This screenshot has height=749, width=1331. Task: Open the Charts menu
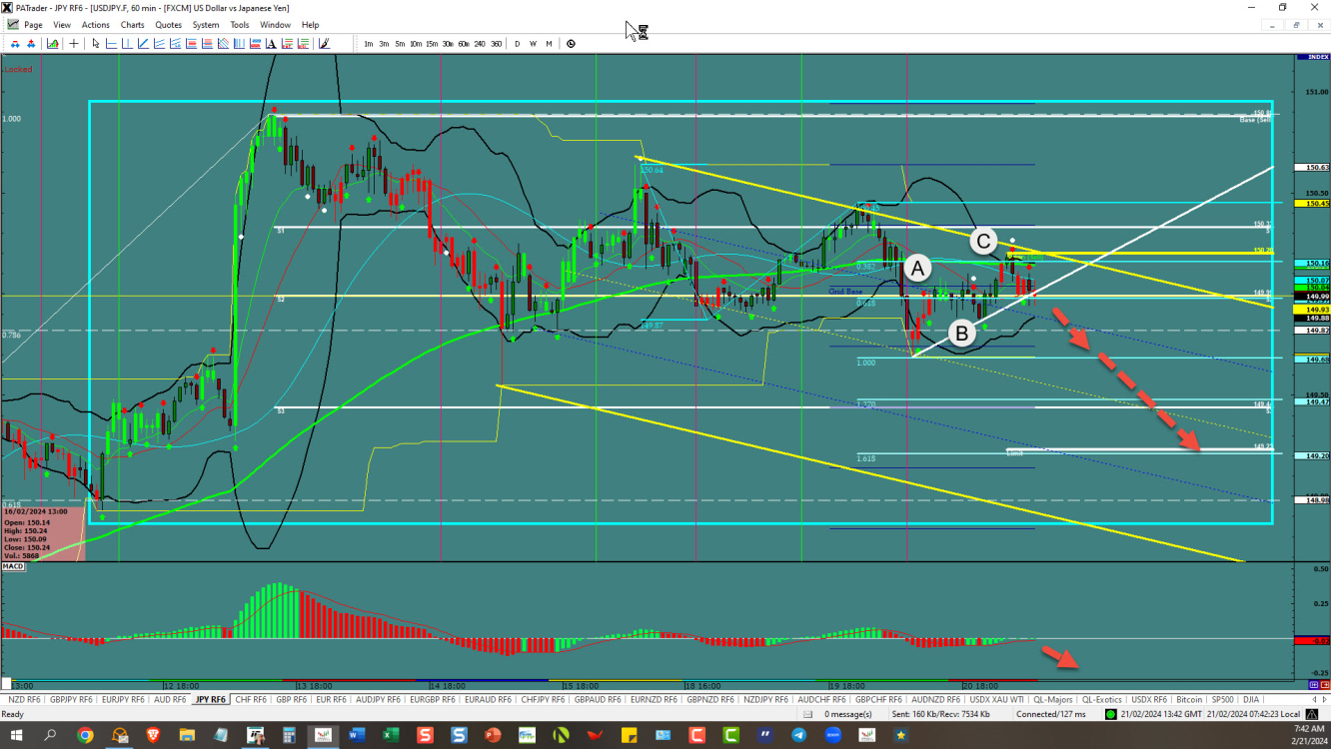pos(132,24)
